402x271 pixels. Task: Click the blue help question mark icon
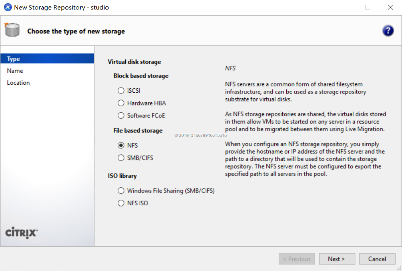coord(388,31)
